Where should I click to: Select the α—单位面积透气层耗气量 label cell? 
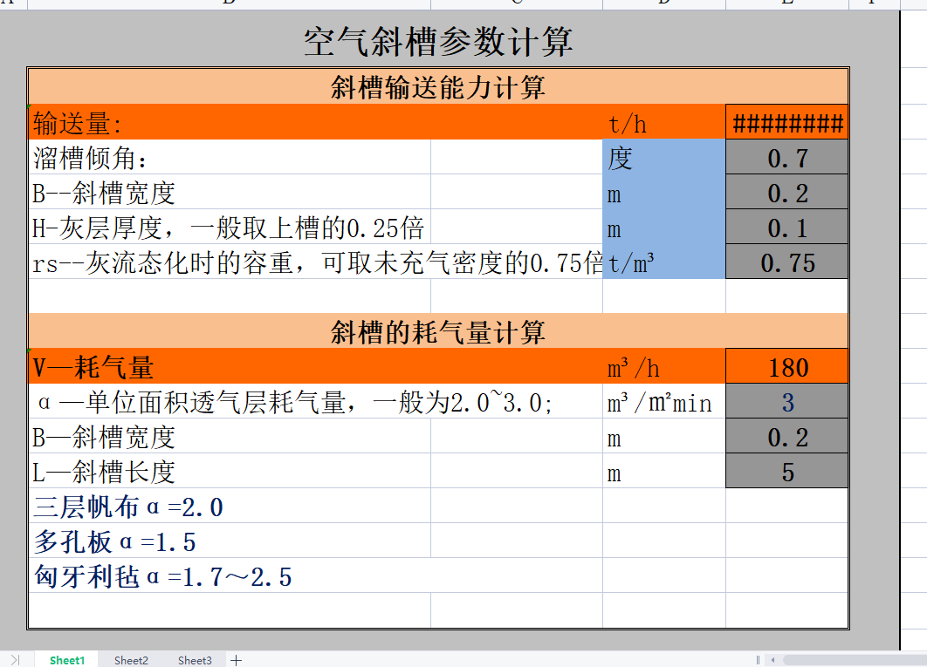315,402
